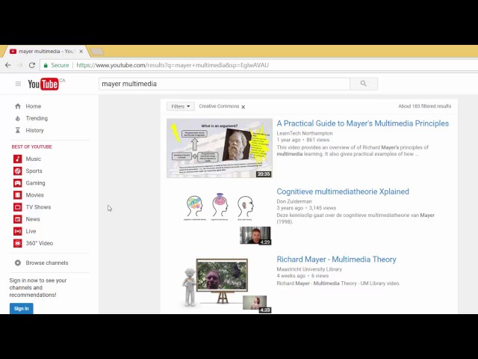Click the browser back arrow

tap(8, 65)
